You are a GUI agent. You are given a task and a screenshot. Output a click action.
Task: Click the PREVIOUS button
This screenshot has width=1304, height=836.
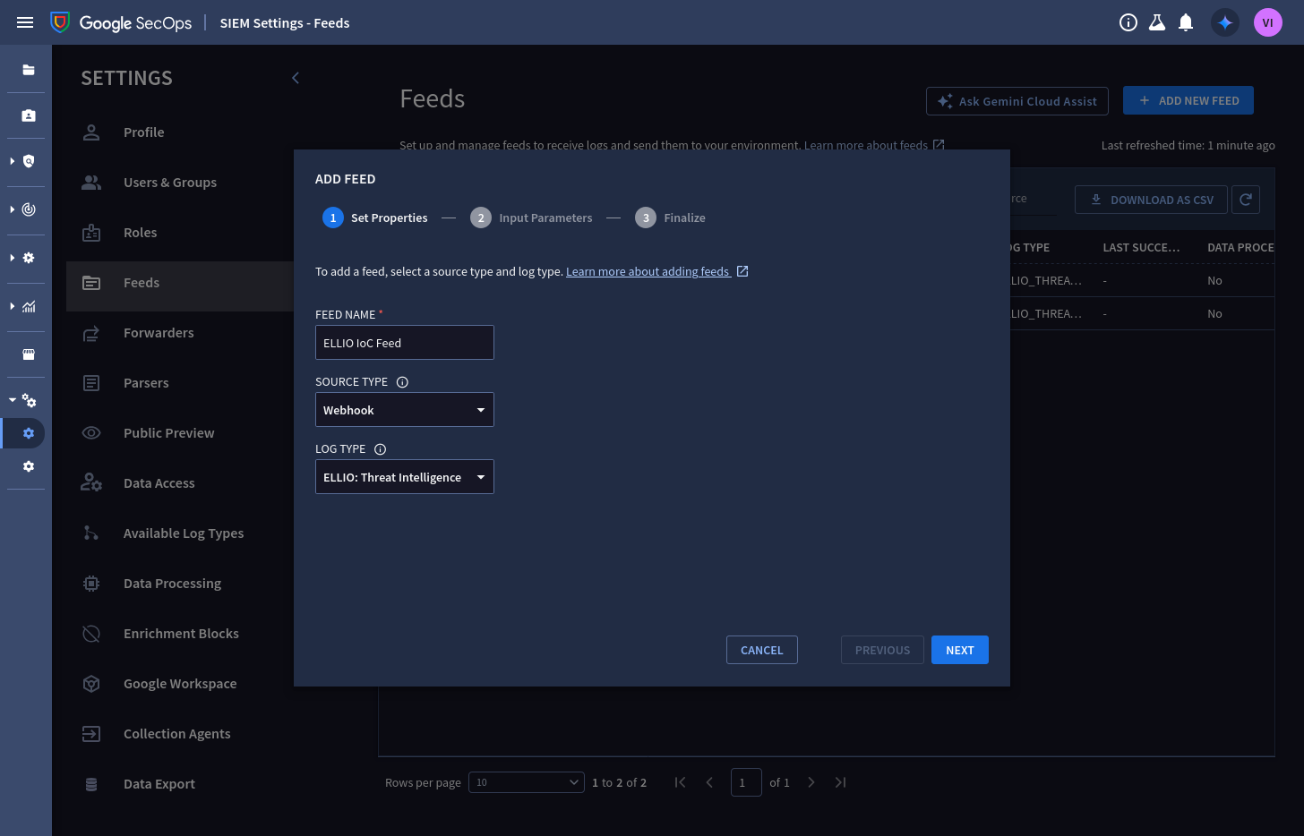pos(882,650)
